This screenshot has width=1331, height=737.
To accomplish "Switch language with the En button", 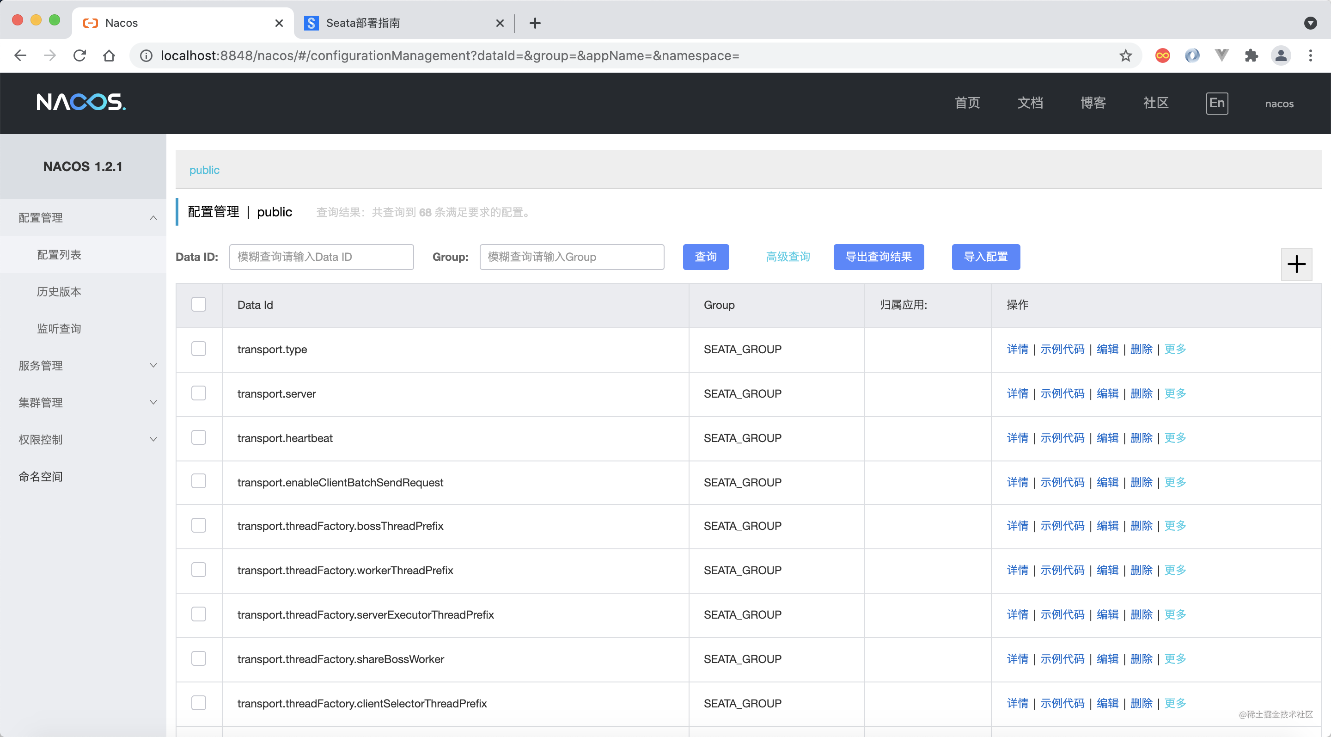I will pyautogui.click(x=1217, y=103).
